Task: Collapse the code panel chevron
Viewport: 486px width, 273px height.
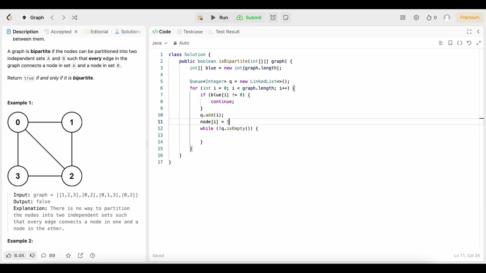Action: 478,32
